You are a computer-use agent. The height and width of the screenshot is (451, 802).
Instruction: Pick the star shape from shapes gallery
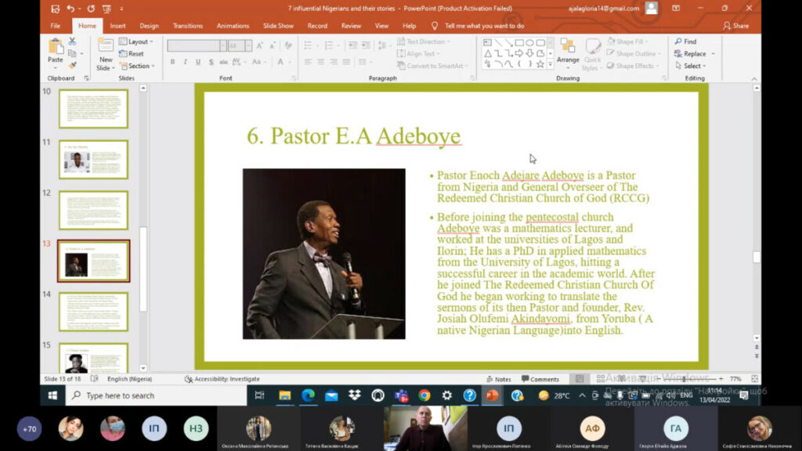(x=540, y=64)
